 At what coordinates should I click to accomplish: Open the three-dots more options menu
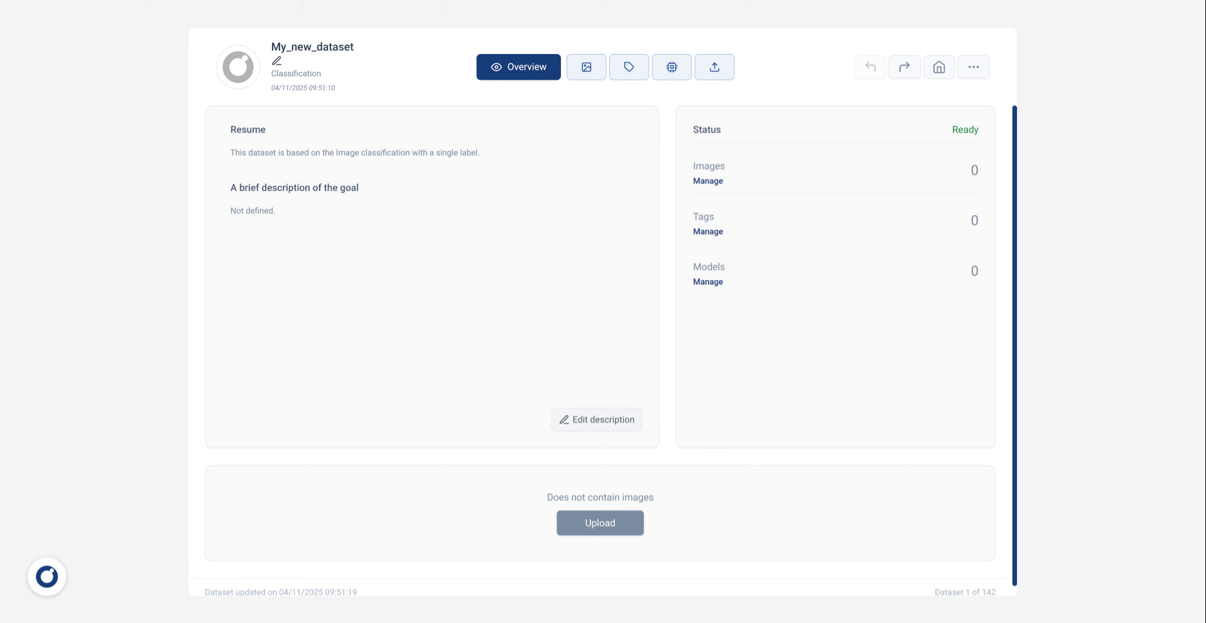973,67
